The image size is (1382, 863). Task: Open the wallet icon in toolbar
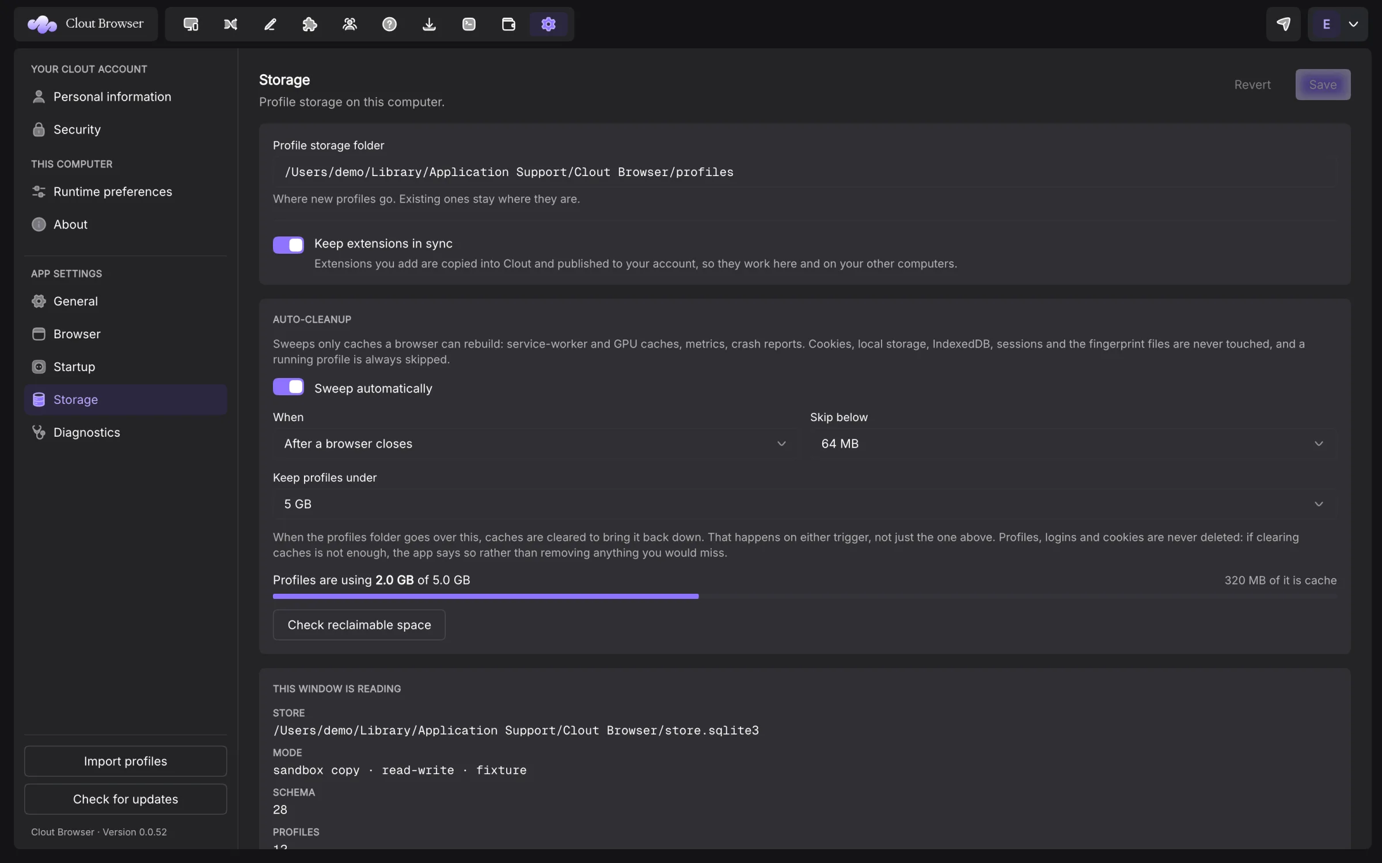coord(508,24)
